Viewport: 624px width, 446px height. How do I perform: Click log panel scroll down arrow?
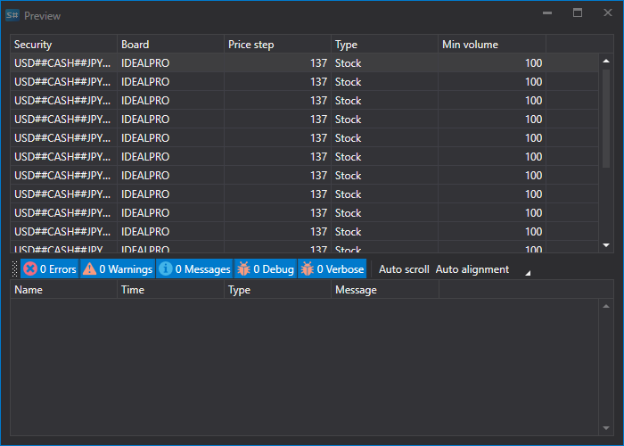(x=606, y=428)
